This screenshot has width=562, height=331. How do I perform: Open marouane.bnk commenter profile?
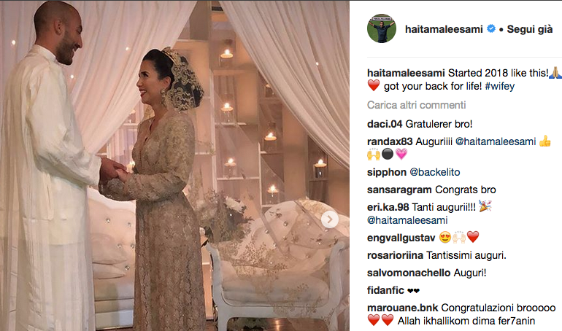tap(402, 308)
